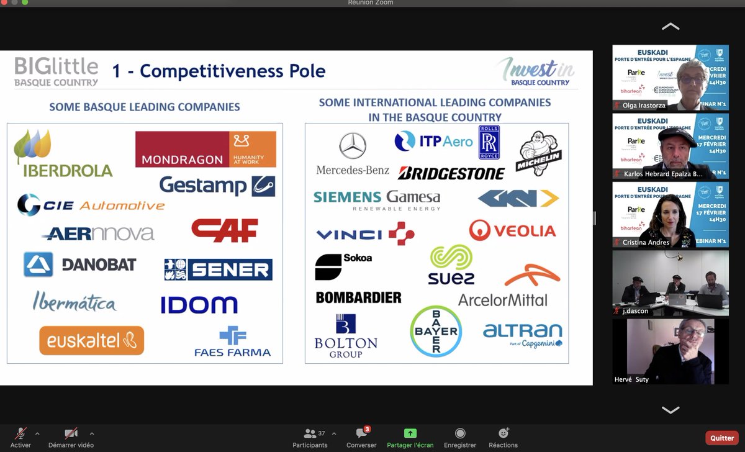Open Converser chat panel
This screenshot has width=745, height=452.
pos(361,437)
